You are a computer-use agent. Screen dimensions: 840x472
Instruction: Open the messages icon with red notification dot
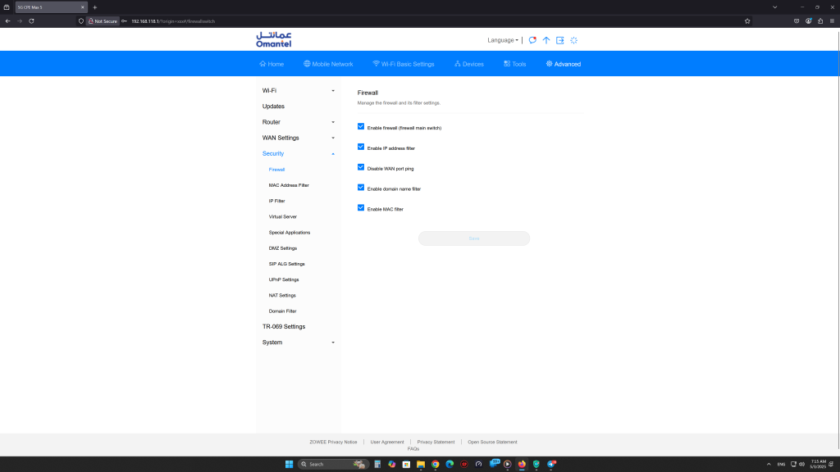tap(532, 40)
